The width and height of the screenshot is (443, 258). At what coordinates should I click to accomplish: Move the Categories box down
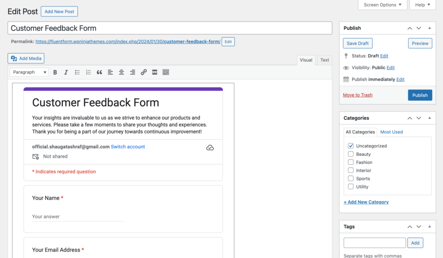[x=419, y=118]
